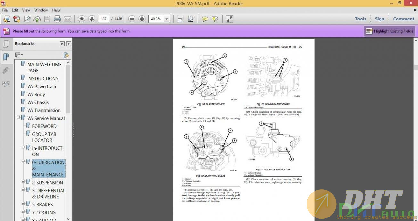Open the Sign pane
The image size is (418, 221).
pos(380,19)
